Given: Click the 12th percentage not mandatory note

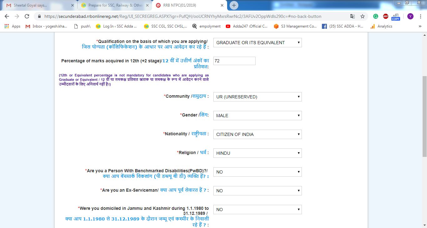Looking at the screenshot, I should tap(134, 80).
